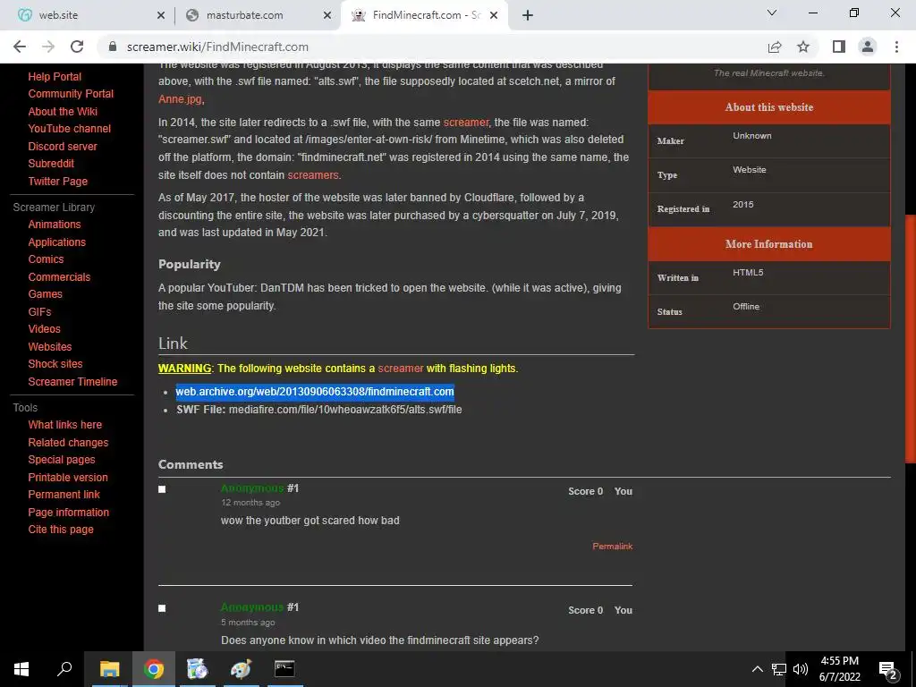The width and height of the screenshot is (916, 687).
Task: Visit the YouTube channel link
Action: [70, 129]
